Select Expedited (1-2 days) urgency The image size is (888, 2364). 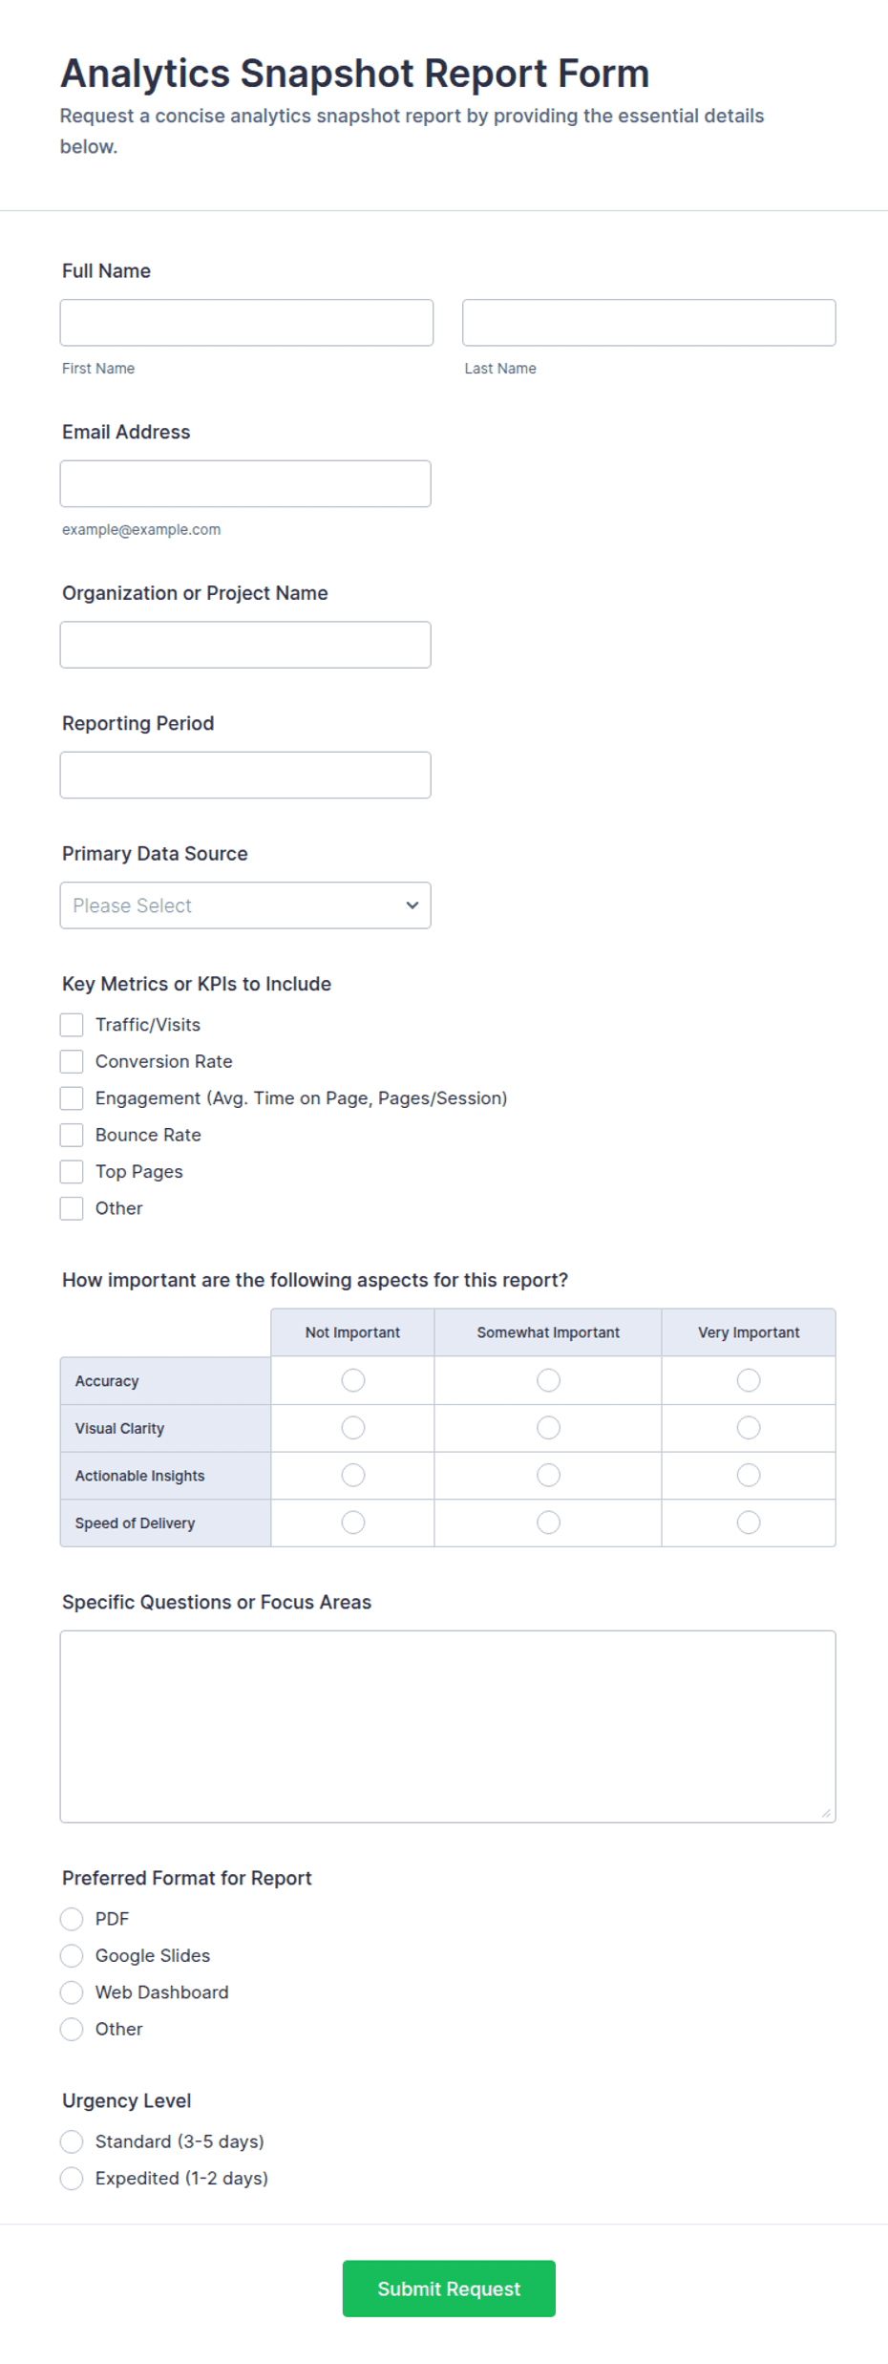(x=72, y=2178)
